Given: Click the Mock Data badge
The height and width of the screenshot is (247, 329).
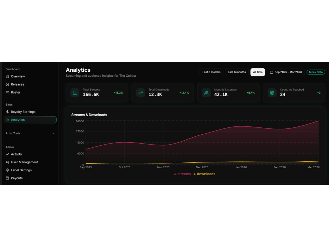Looking at the screenshot, I should [x=316, y=72].
